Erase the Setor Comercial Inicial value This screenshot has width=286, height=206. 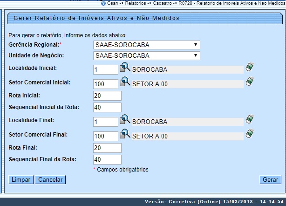pyautogui.click(x=250, y=82)
